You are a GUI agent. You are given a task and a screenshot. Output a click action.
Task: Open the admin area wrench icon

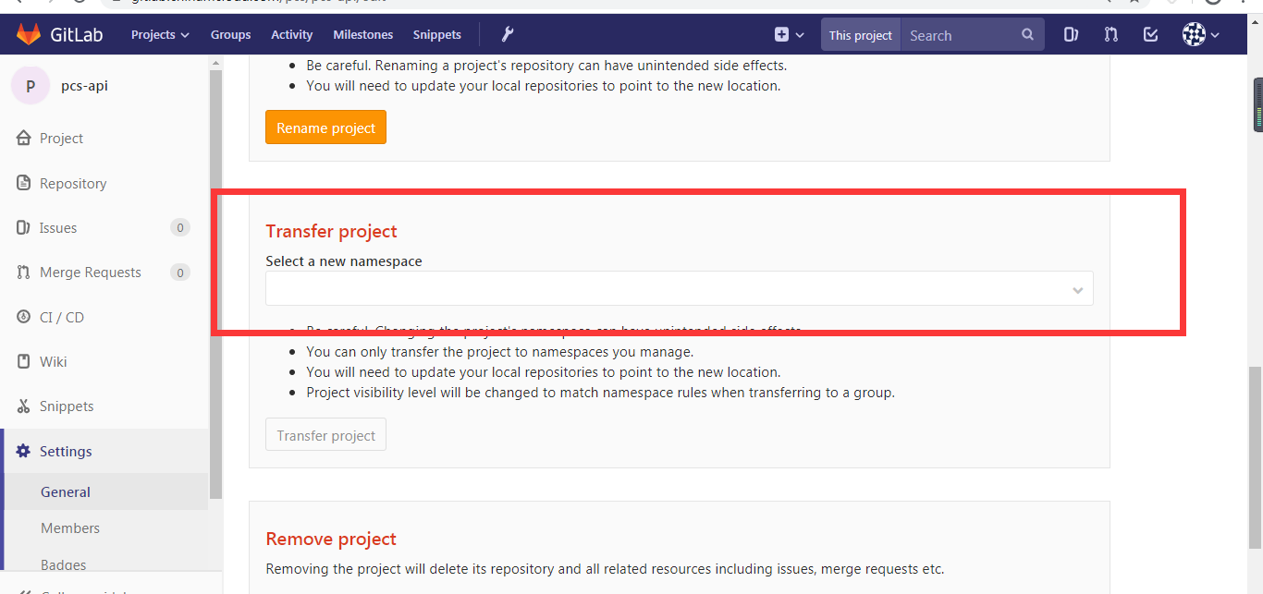(507, 34)
